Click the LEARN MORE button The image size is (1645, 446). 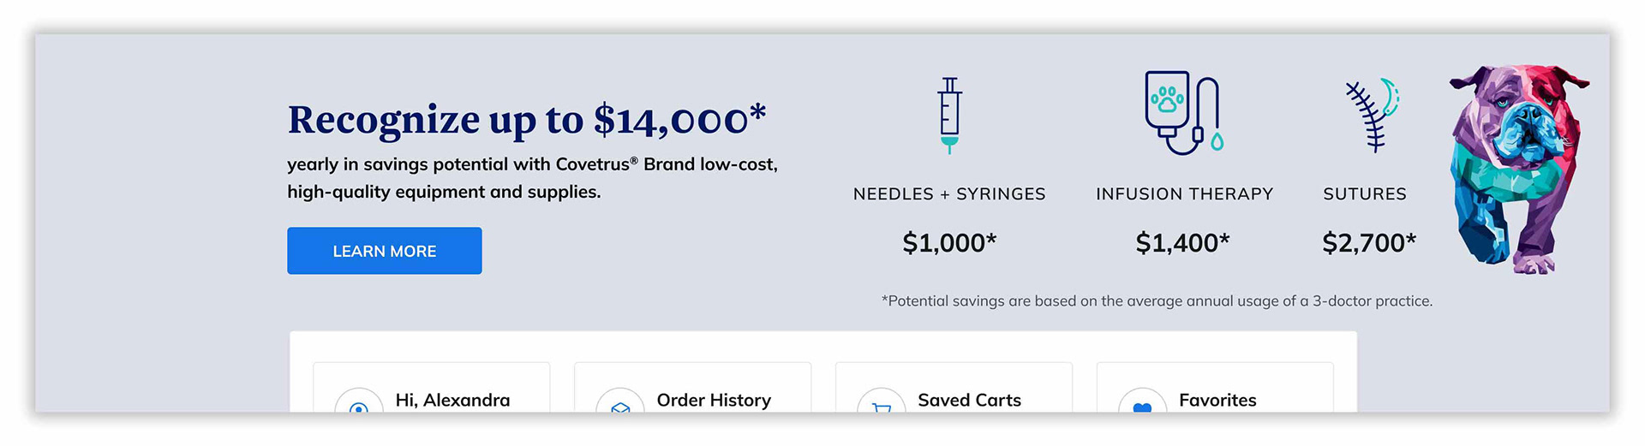(x=384, y=251)
